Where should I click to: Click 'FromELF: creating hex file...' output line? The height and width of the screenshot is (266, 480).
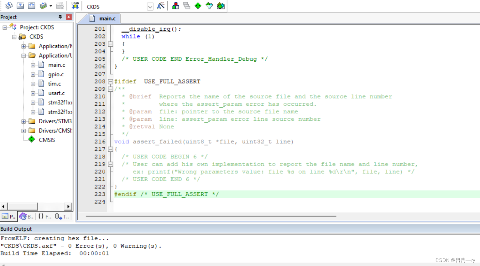coord(55,238)
